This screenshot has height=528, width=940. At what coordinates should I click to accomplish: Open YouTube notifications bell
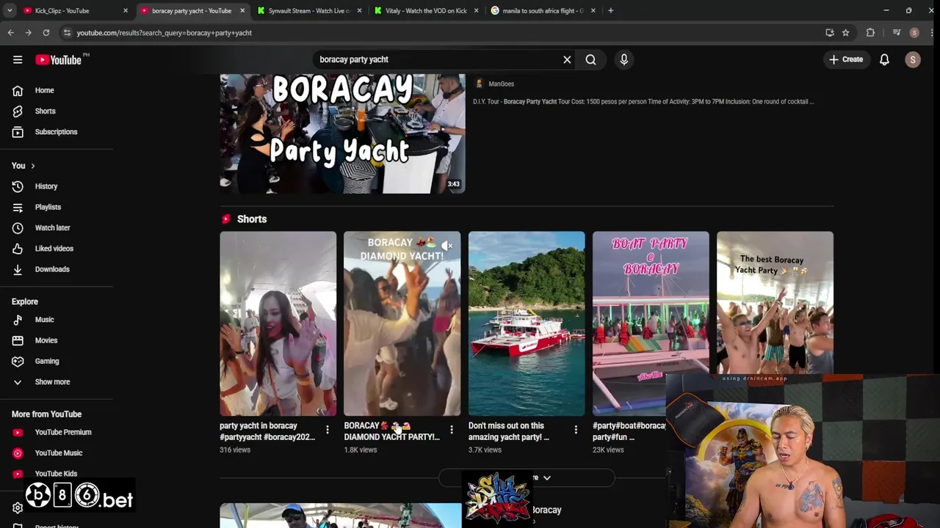884,59
